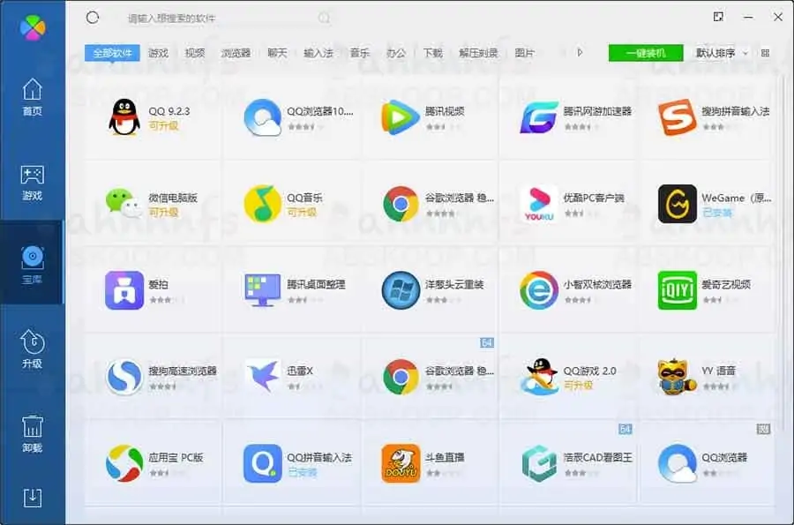This screenshot has height=525, width=794.
Task: Select the WeGame app icon
Action: [x=676, y=205]
